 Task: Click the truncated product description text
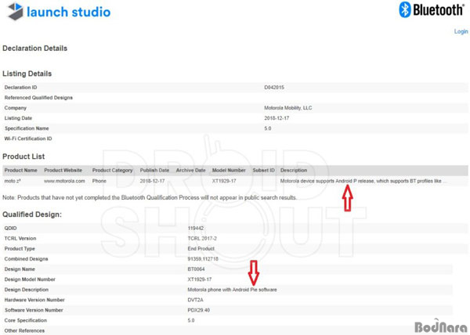pos(363,181)
